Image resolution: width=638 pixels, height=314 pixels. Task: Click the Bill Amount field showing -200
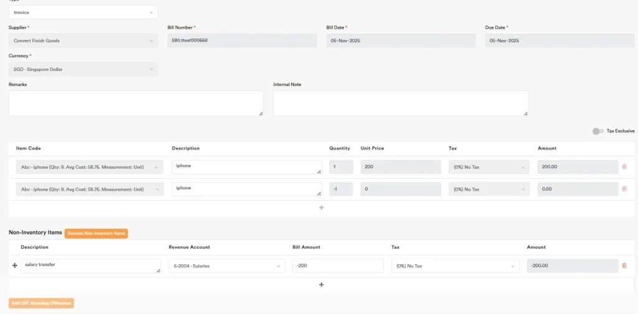(x=338, y=266)
